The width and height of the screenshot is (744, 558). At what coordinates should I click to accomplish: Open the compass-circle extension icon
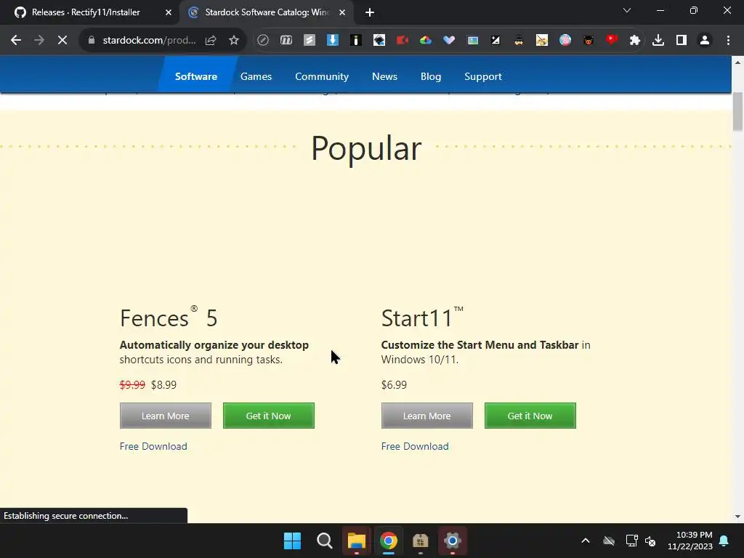[263, 41]
